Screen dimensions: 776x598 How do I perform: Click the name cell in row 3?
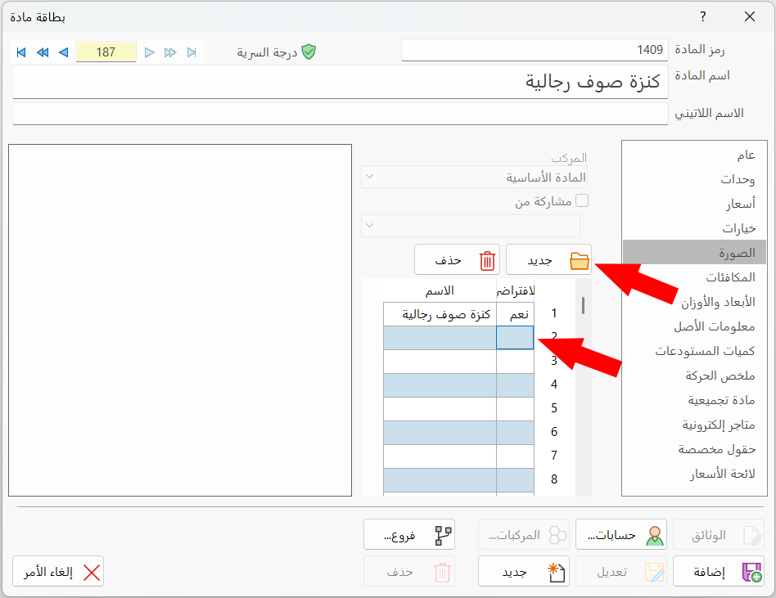(x=440, y=362)
